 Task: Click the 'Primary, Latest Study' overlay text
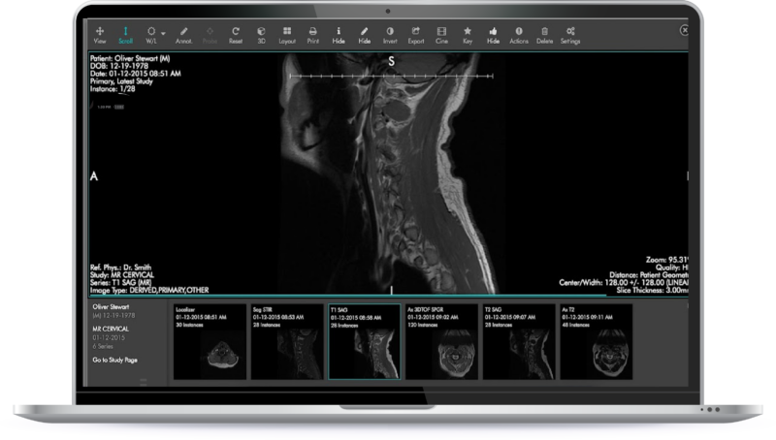click(121, 81)
